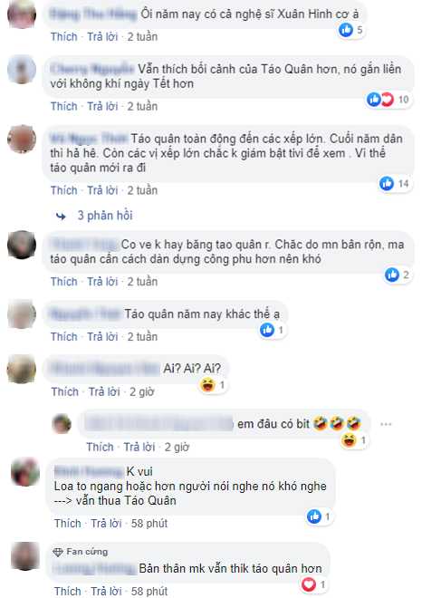The image size is (441, 598).
Task: Open the three-dot options on em đâu có bit reply
Action: [x=386, y=424]
